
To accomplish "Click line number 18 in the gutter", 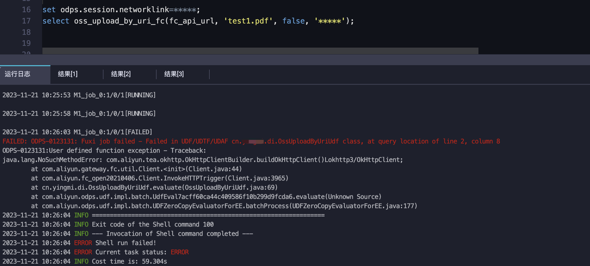I will [x=26, y=32].
